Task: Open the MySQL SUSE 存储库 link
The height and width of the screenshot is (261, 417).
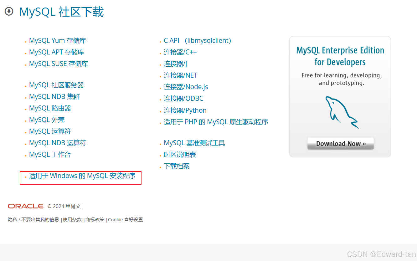Action: 59,64
